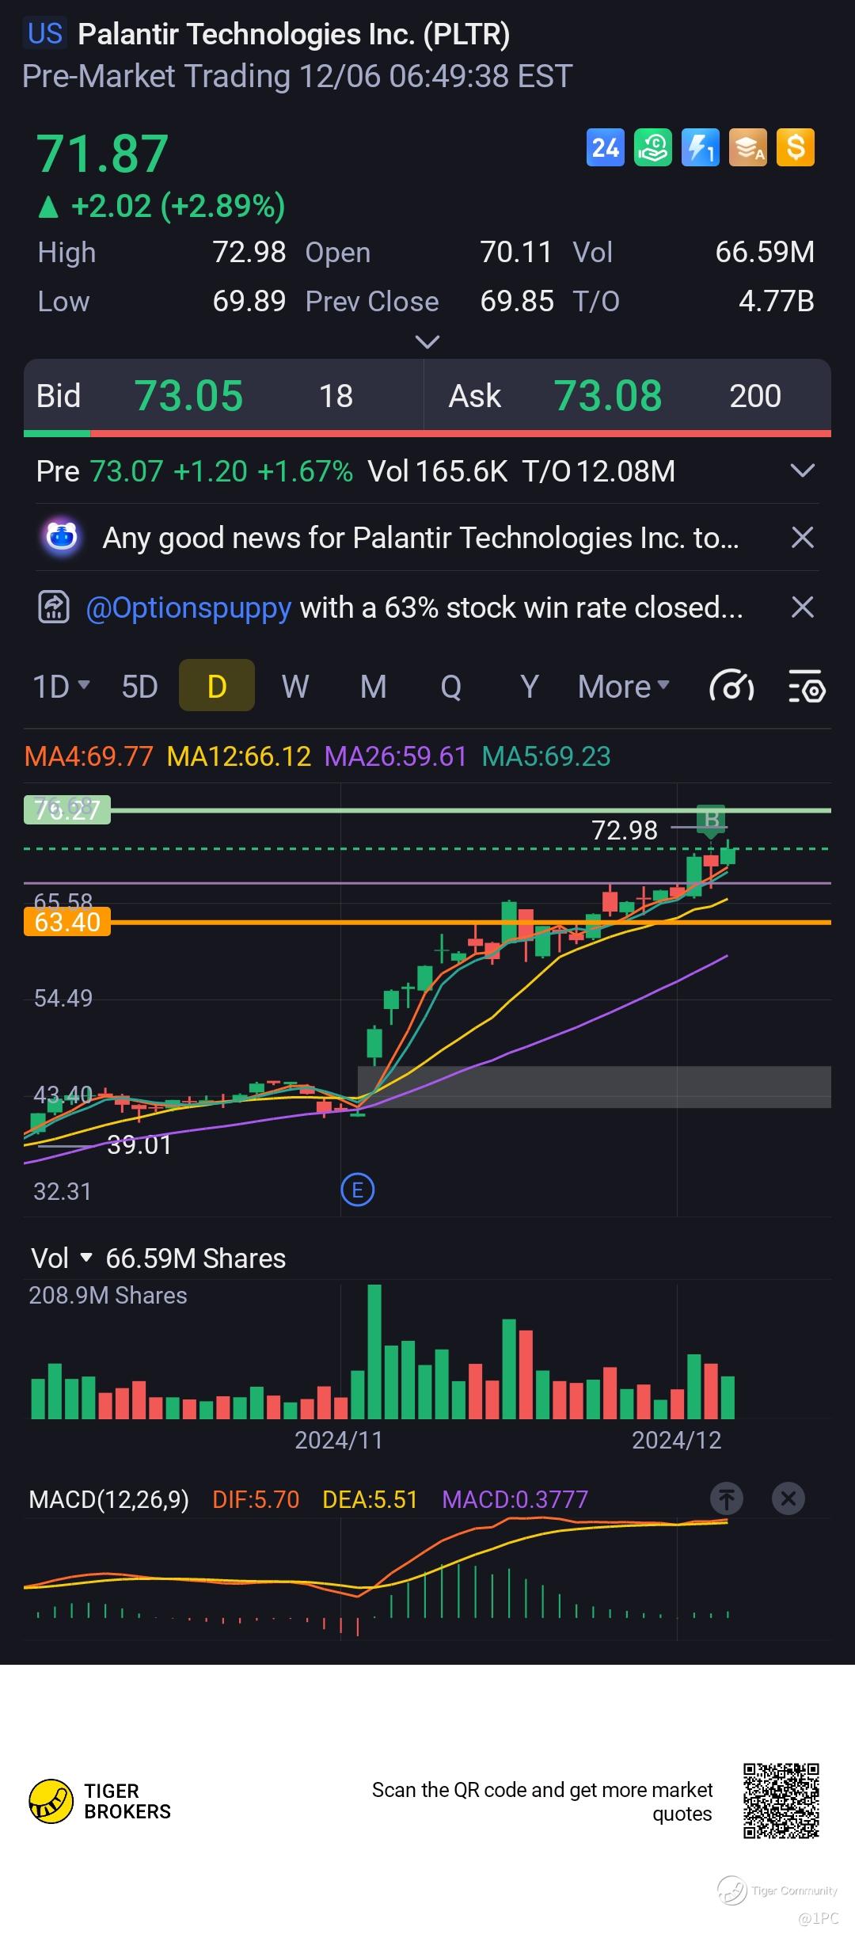Open the Vol indicator dropdown

(x=62, y=1258)
